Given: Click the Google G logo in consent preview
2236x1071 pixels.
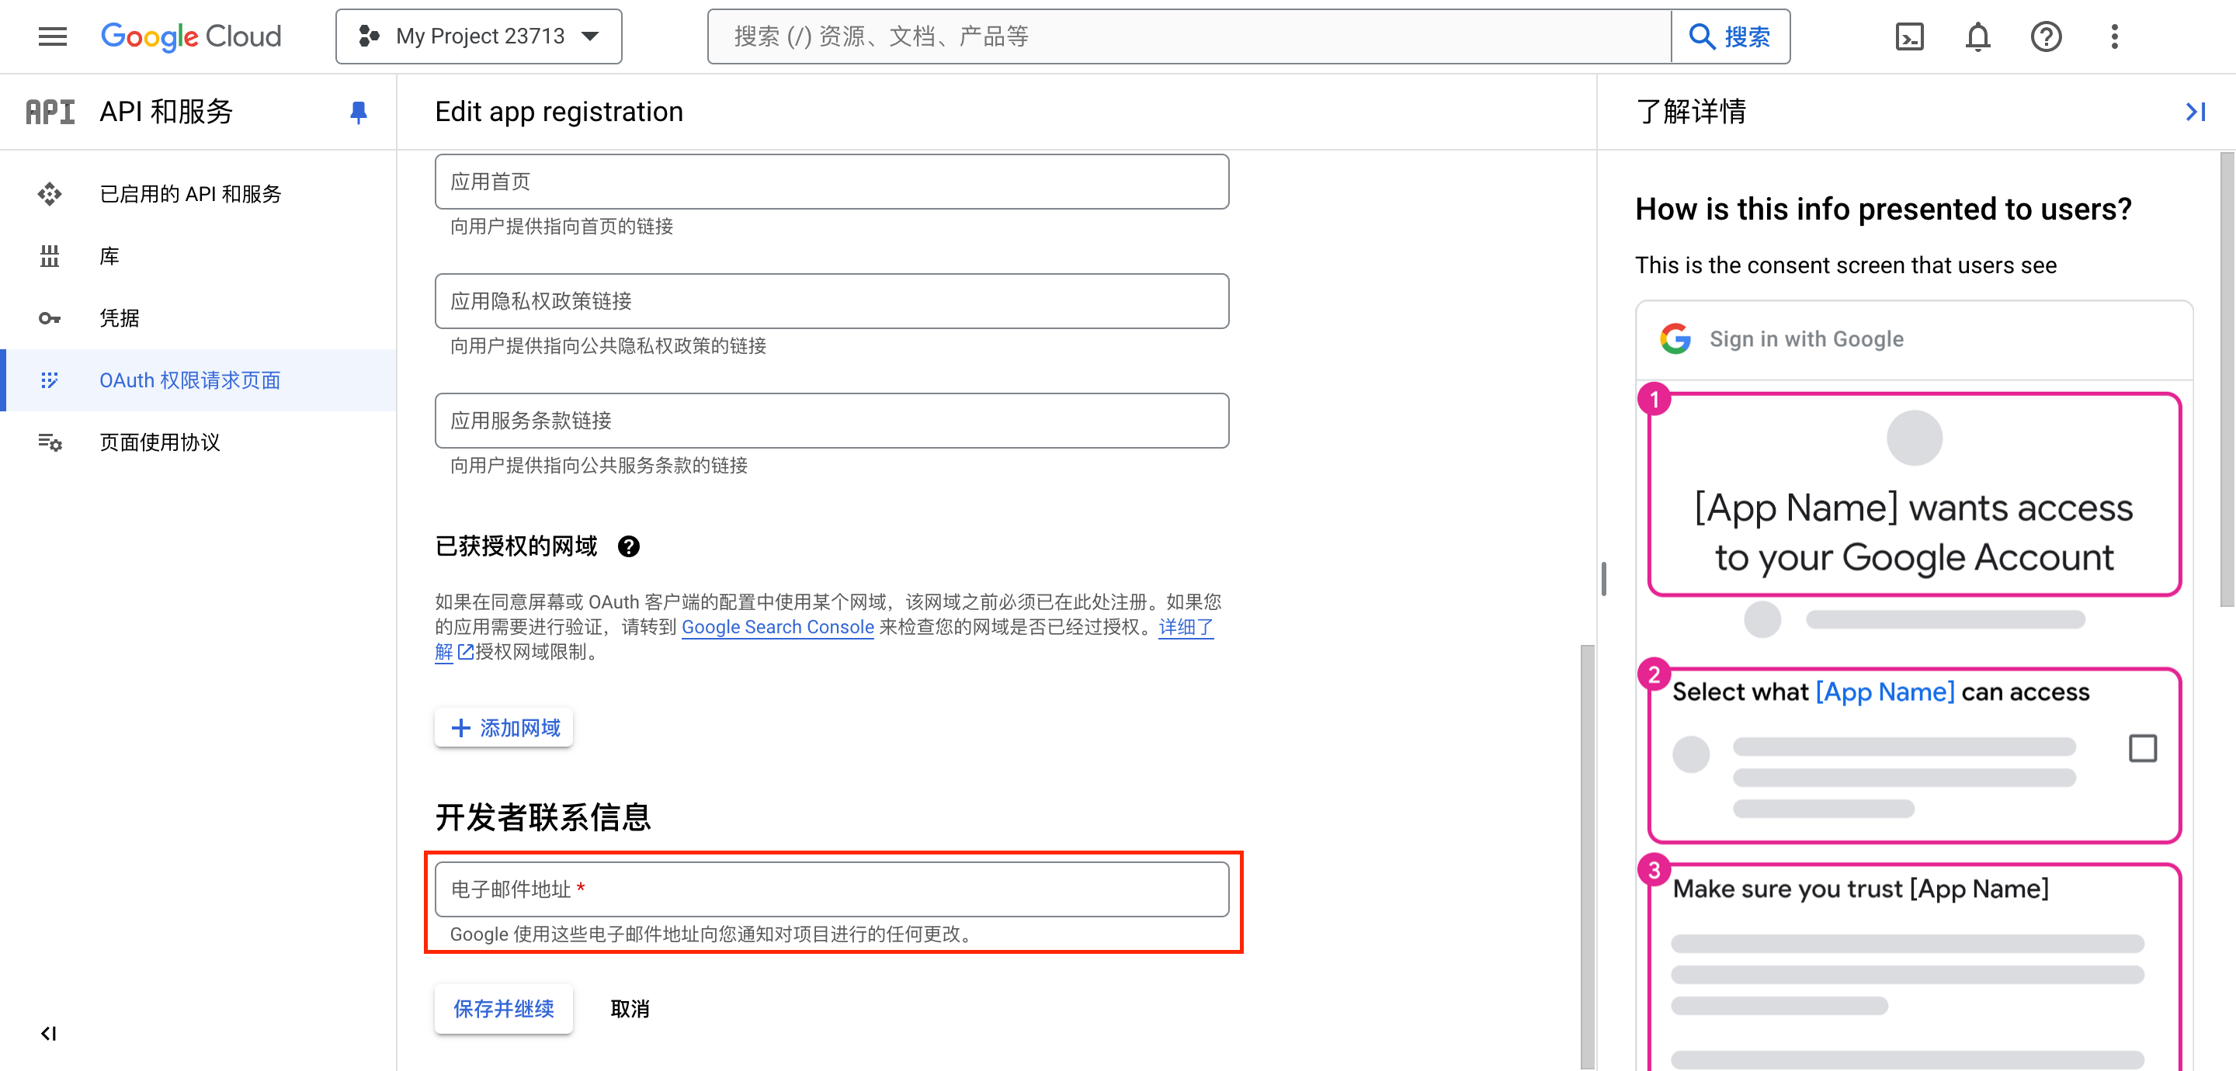Looking at the screenshot, I should coord(1675,338).
